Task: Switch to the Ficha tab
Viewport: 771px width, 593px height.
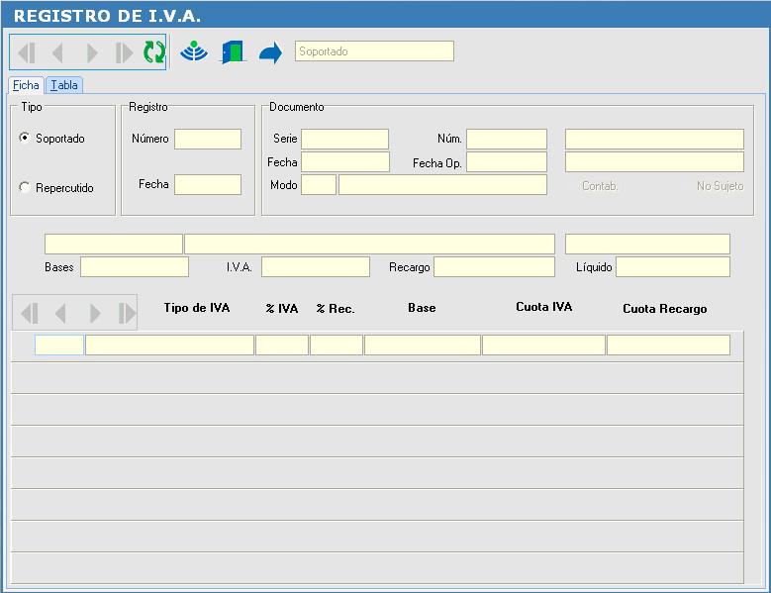Action: point(26,85)
